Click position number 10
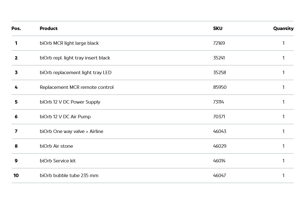 click(16, 176)
